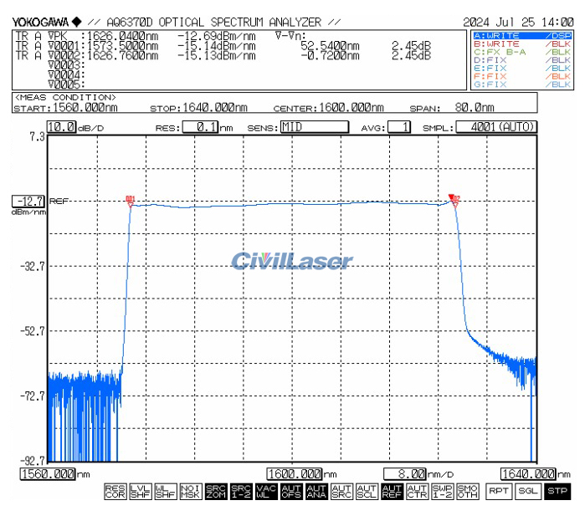
Task: Toggle the SRC ZOM indicator
Action: (x=216, y=491)
